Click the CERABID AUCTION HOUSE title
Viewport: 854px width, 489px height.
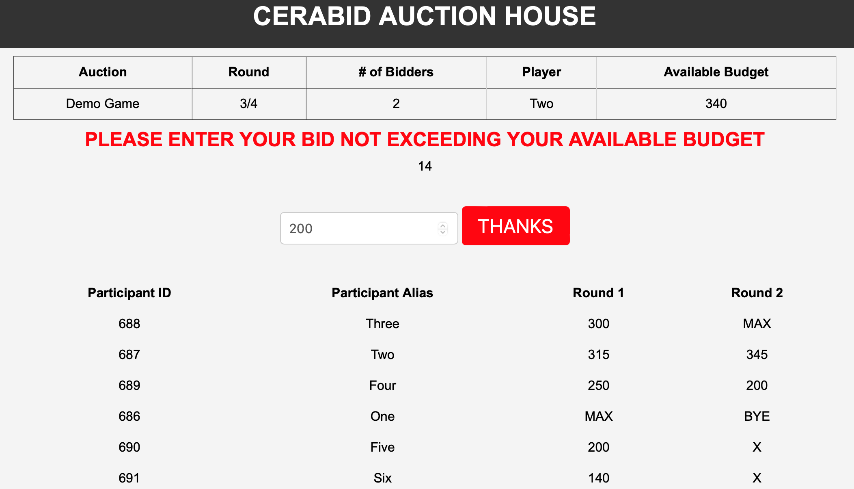[x=425, y=17]
